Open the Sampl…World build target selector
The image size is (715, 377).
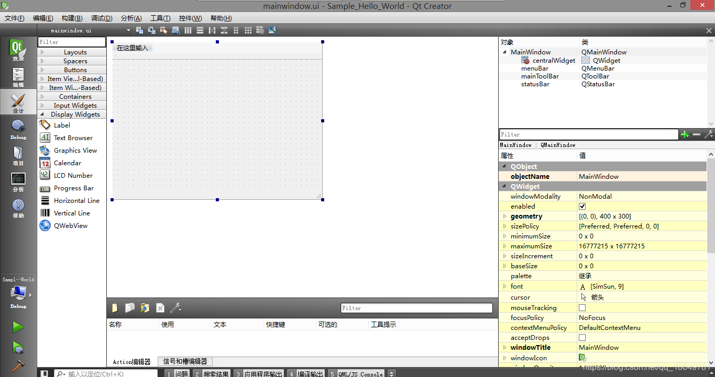[x=18, y=294]
